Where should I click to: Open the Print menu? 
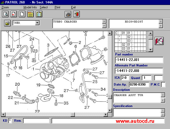pyautogui.click(x=57, y=7)
